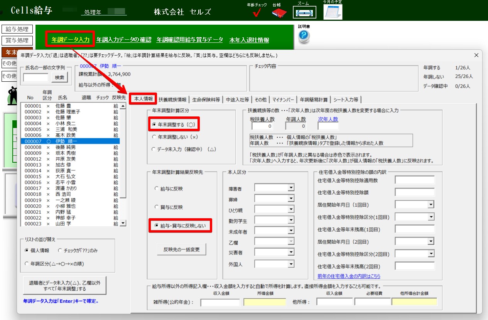This screenshot has height=320, width=488.
Task: Expand the 障害者 dropdown
Action: 291,188
